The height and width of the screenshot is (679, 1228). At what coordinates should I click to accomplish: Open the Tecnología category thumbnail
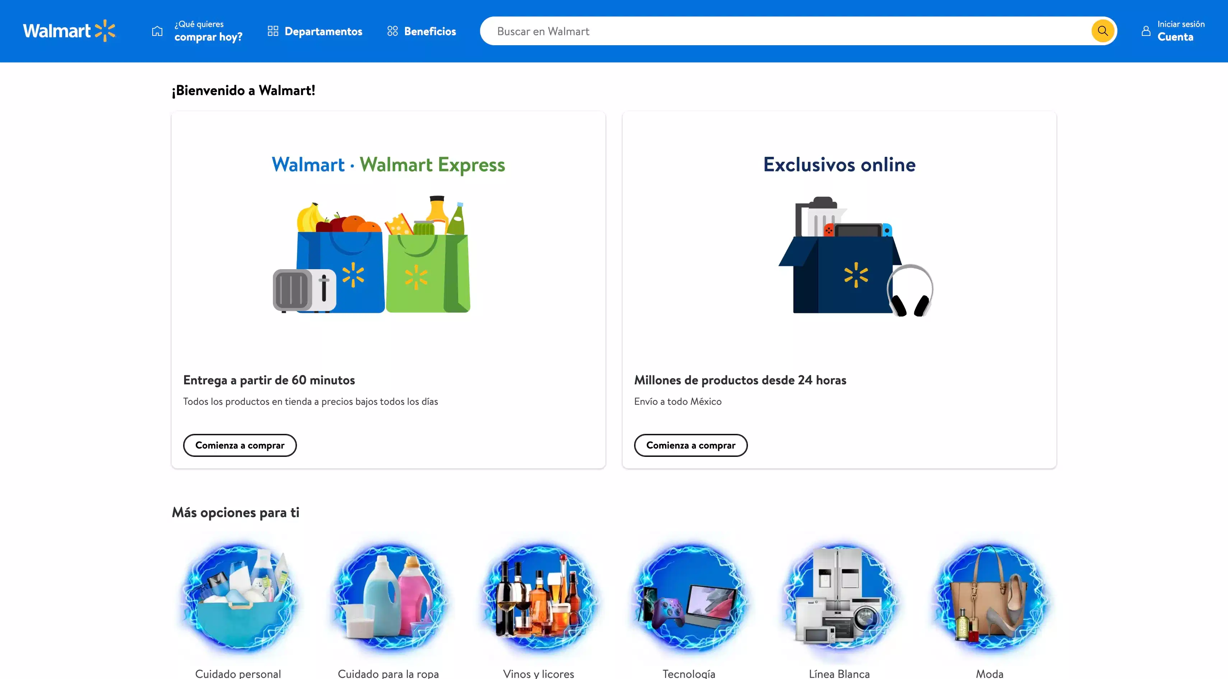click(x=689, y=598)
